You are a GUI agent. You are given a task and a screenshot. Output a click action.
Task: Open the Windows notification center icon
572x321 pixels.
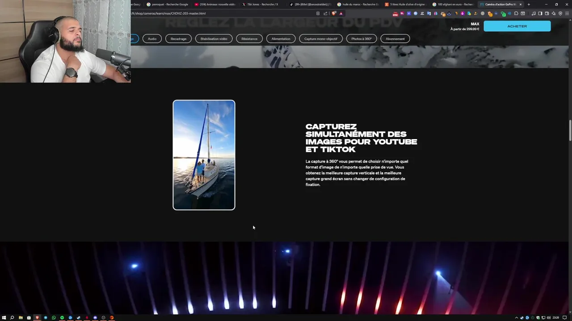click(564, 318)
